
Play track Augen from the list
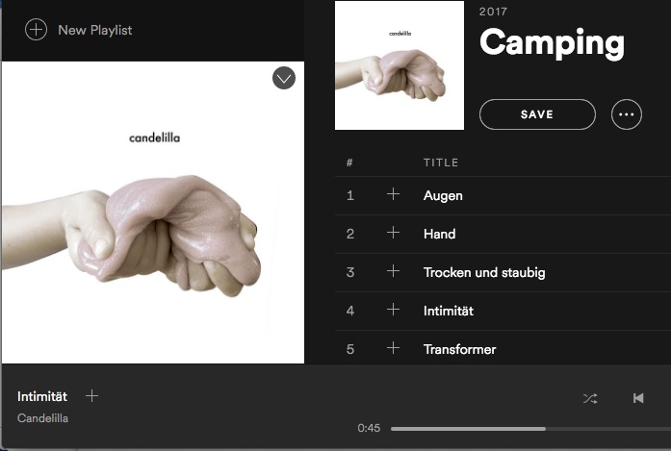[443, 195]
